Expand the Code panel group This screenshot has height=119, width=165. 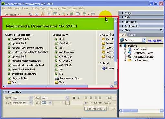(x=123, y=17)
